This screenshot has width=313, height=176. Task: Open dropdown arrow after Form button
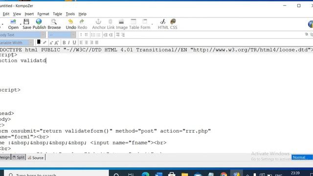pyautogui.click(x=152, y=24)
